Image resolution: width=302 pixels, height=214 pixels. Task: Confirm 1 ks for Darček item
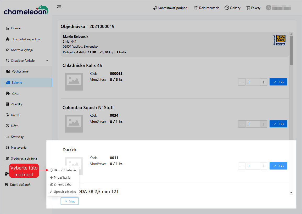(278, 166)
